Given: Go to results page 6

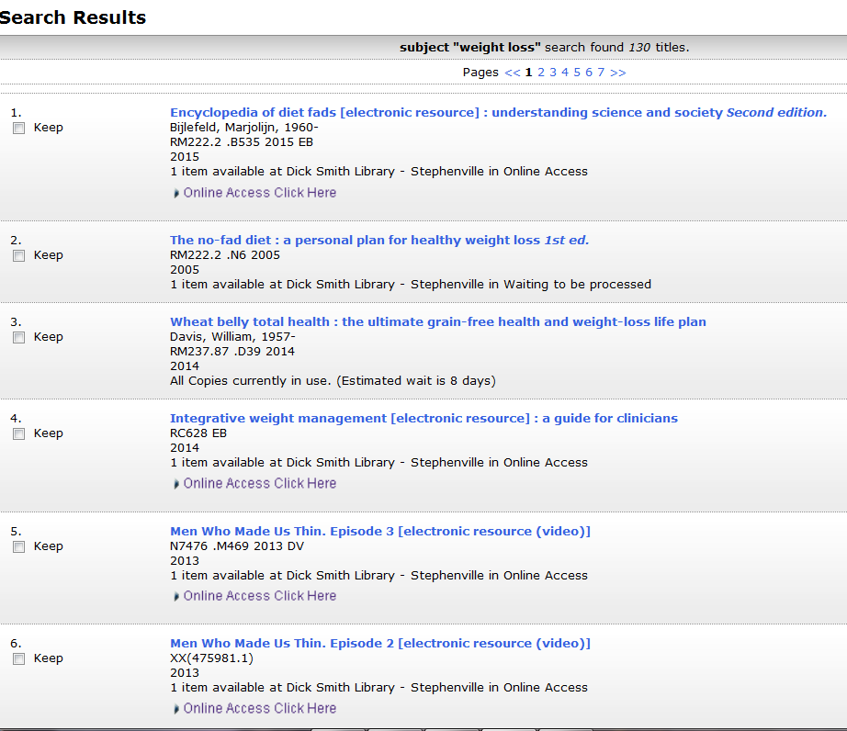Looking at the screenshot, I should [x=589, y=73].
